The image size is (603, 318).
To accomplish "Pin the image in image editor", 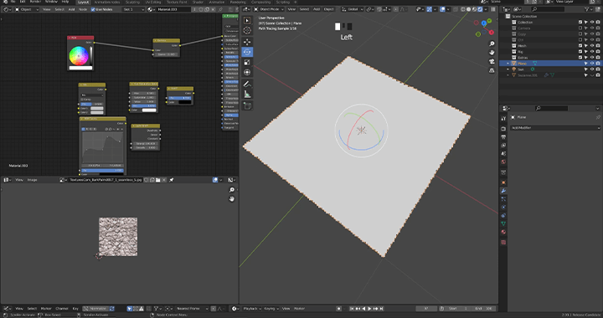I will 172,180.
